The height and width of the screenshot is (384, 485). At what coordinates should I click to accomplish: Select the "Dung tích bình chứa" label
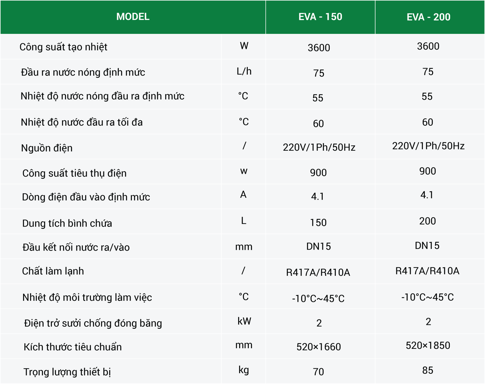pos(67,223)
